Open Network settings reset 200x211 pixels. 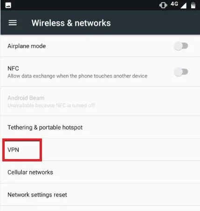(100, 195)
